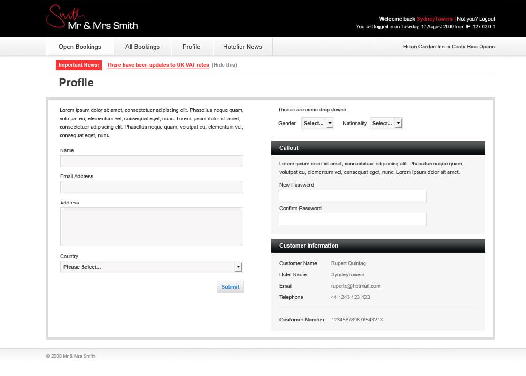Click the Mr & Mrs Smith logo
Screen dimensions: 526x376
92,18
